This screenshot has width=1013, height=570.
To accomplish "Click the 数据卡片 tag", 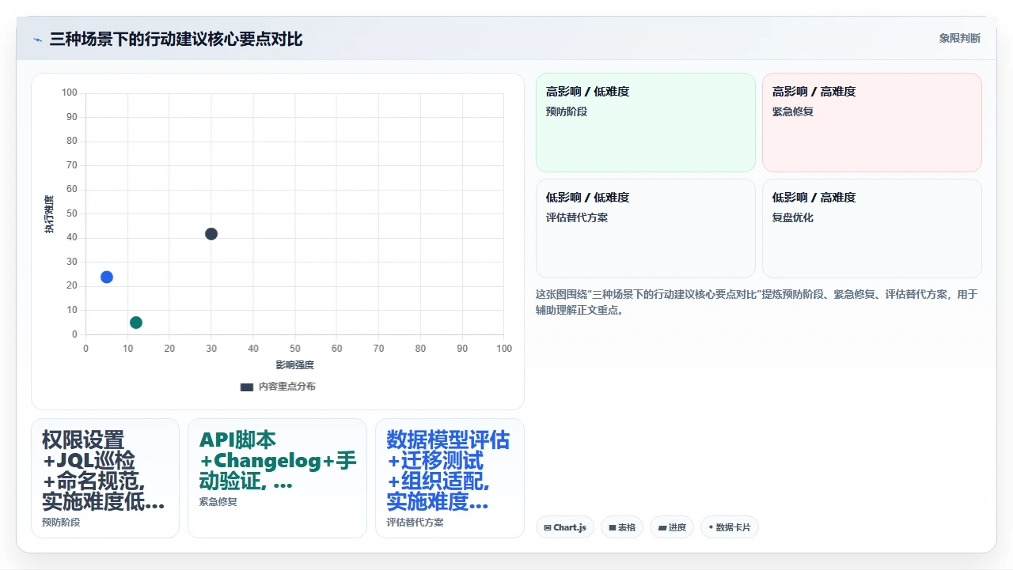I will (x=730, y=527).
